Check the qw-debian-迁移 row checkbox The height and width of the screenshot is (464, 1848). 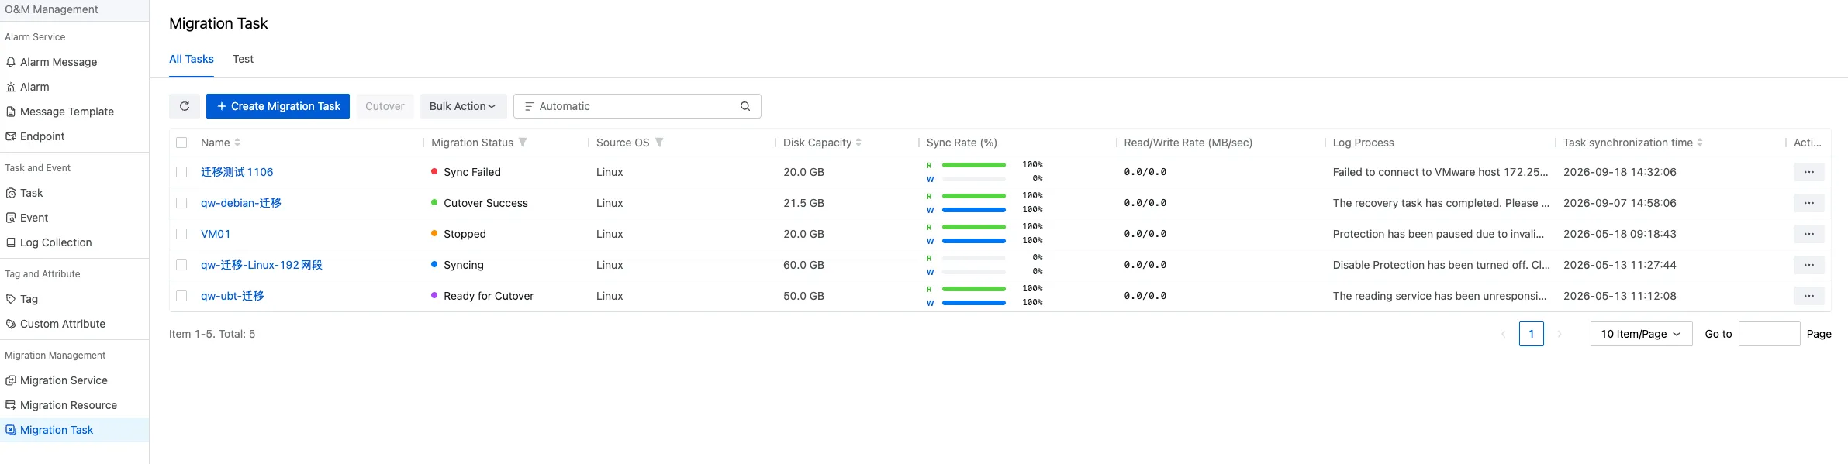pyautogui.click(x=181, y=203)
